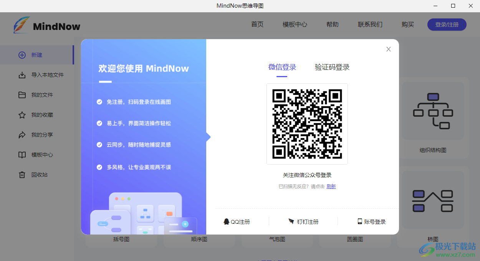Open 首页 in top navigation

(x=257, y=25)
